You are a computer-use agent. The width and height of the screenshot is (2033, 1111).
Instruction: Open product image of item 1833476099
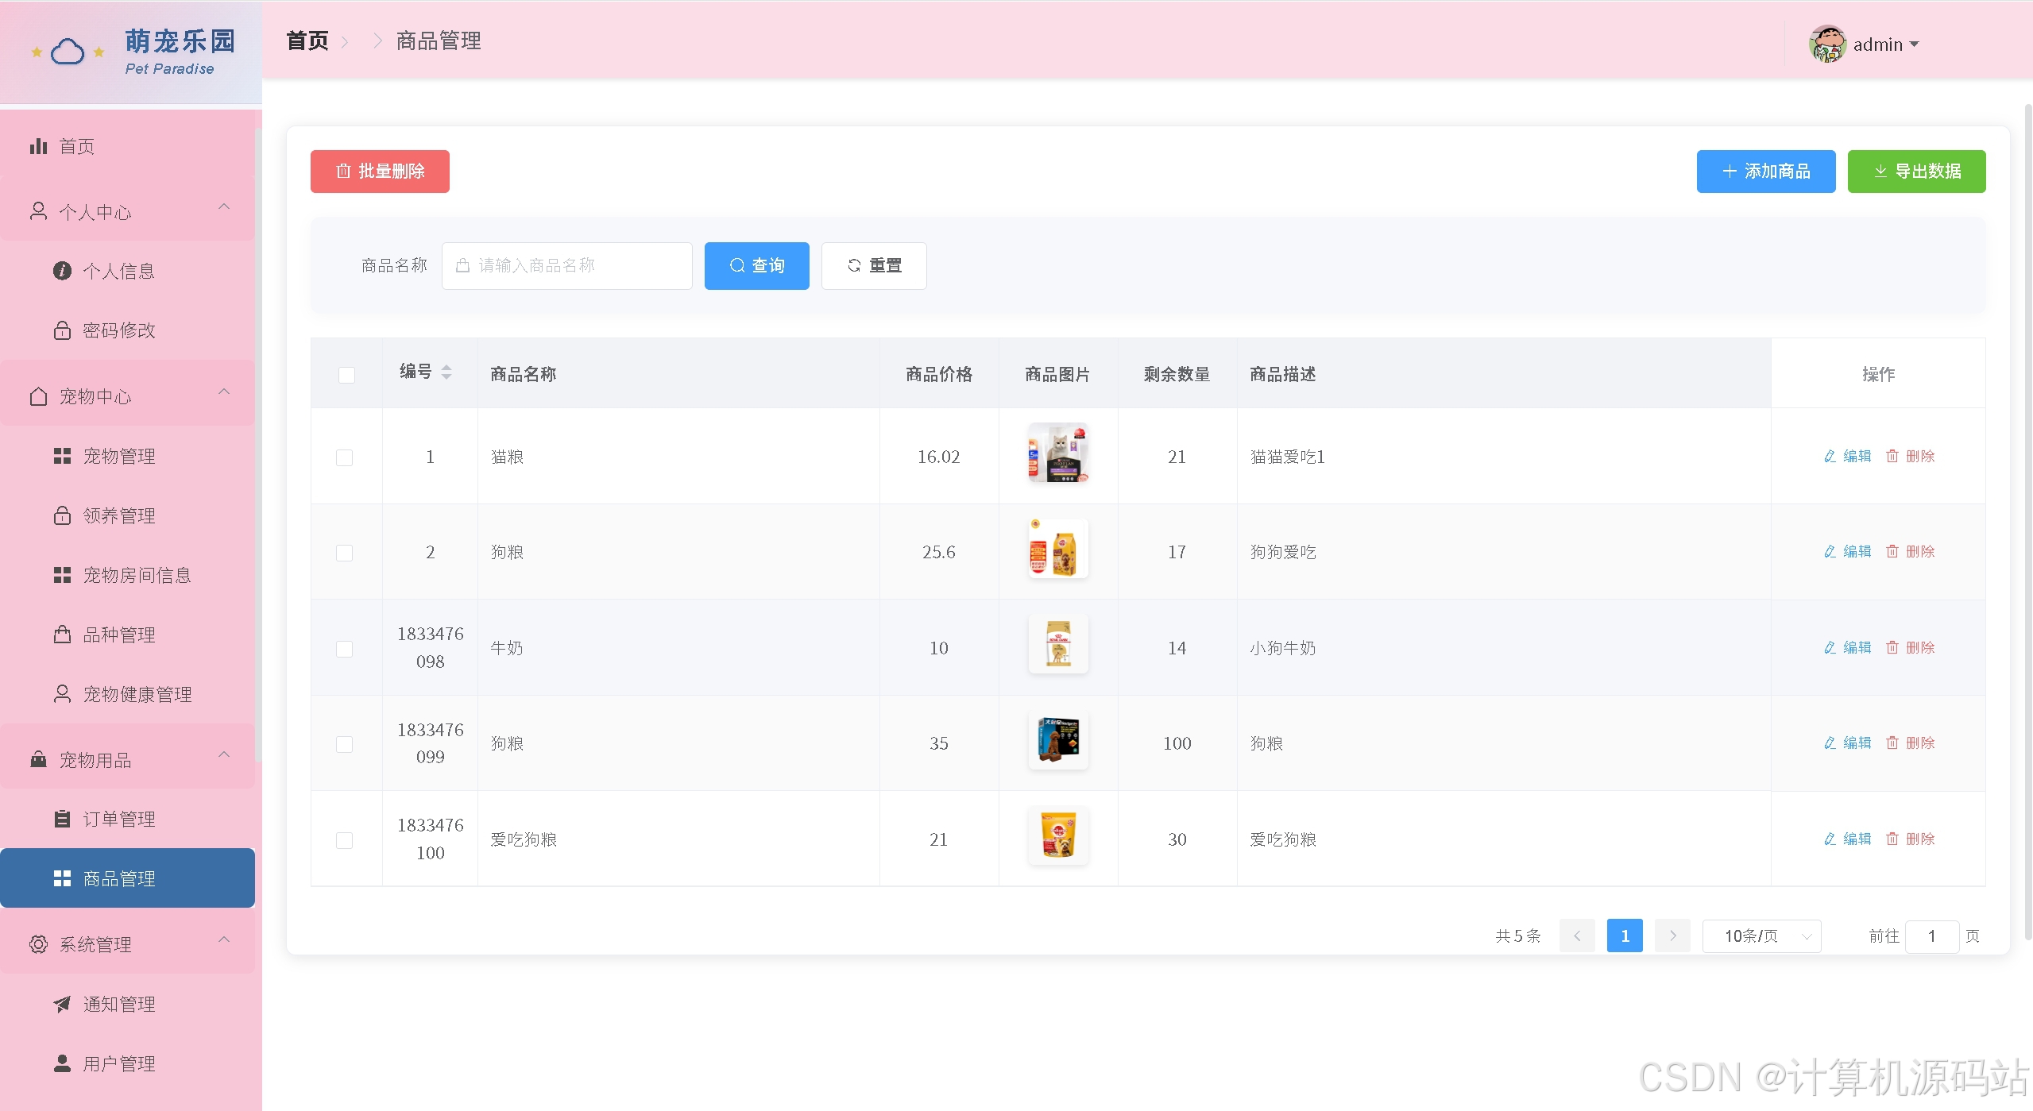tap(1057, 740)
